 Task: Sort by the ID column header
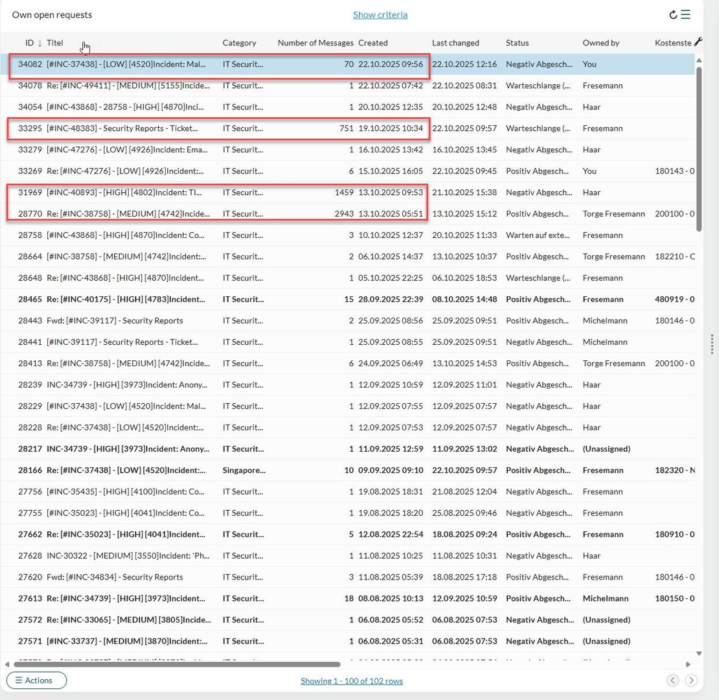click(29, 43)
